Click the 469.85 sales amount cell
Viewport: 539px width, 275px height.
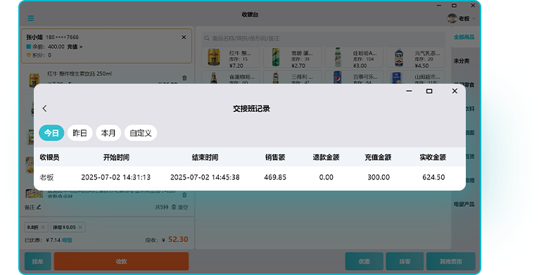(x=275, y=177)
